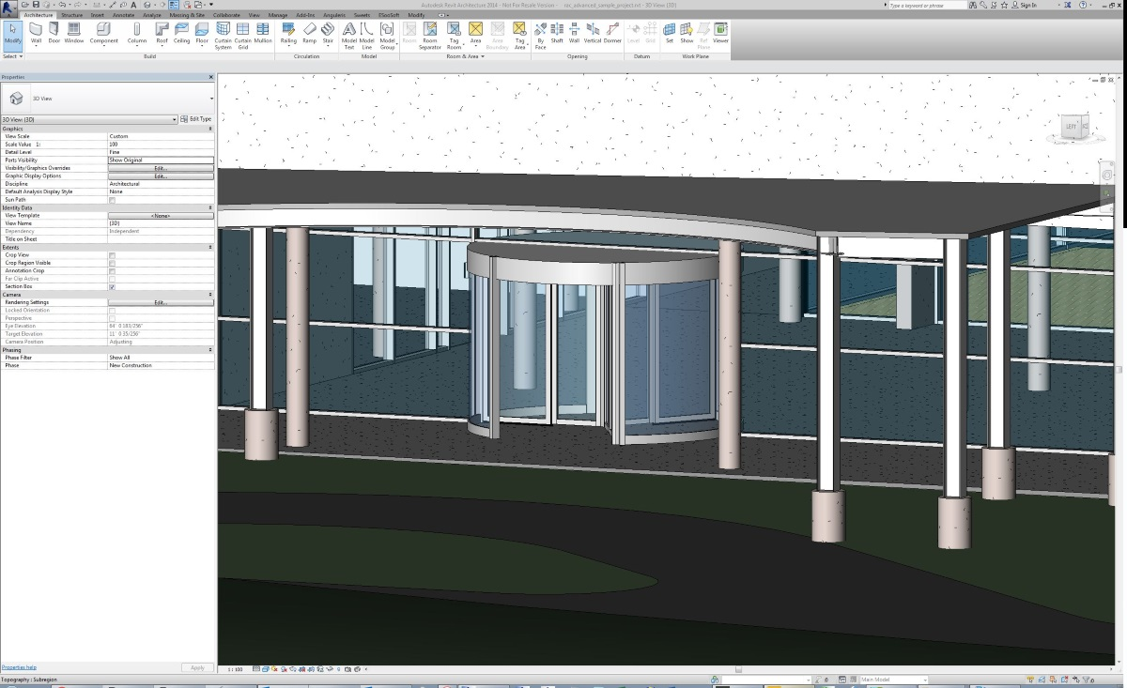Open the Manage ribbon tab
The image size is (1127, 688).
(278, 15)
